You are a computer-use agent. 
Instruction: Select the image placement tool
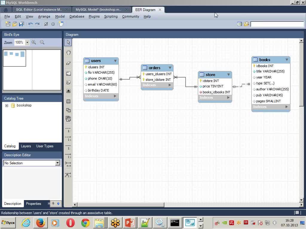coord(68,91)
